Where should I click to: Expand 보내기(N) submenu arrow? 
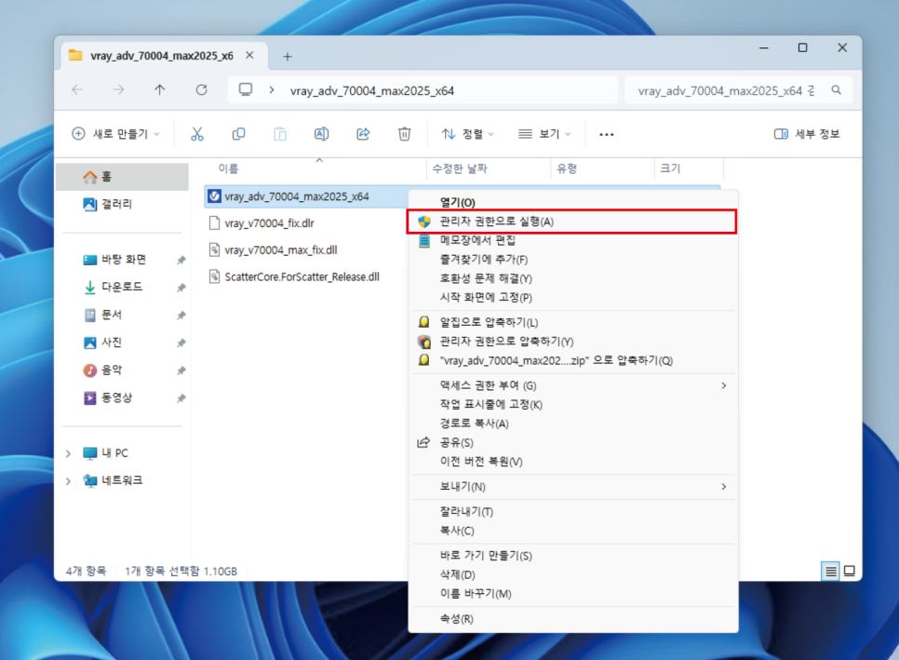tap(723, 486)
